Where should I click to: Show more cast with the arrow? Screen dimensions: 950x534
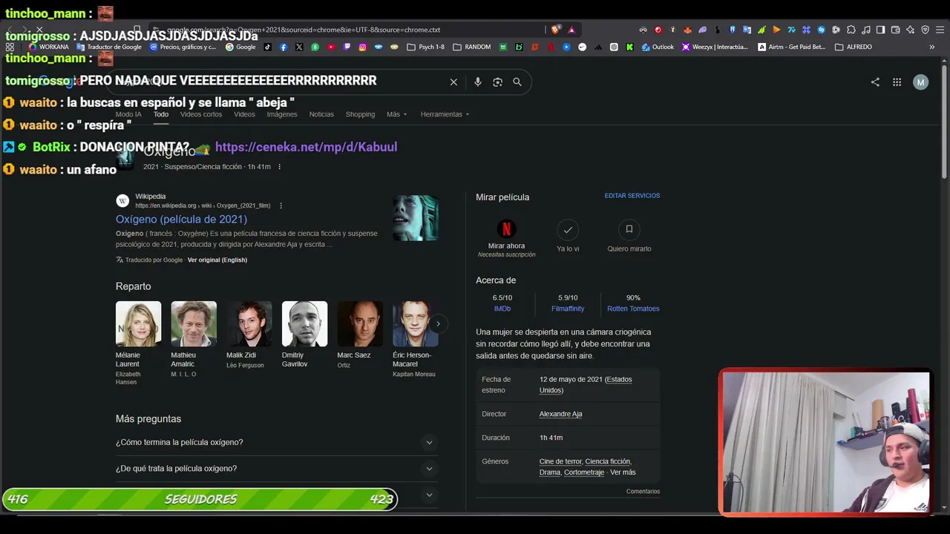[x=438, y=323]
